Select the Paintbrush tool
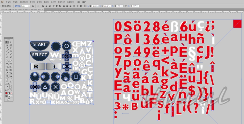The width and height of the screenshot is (244, 124). pos(7,54)
